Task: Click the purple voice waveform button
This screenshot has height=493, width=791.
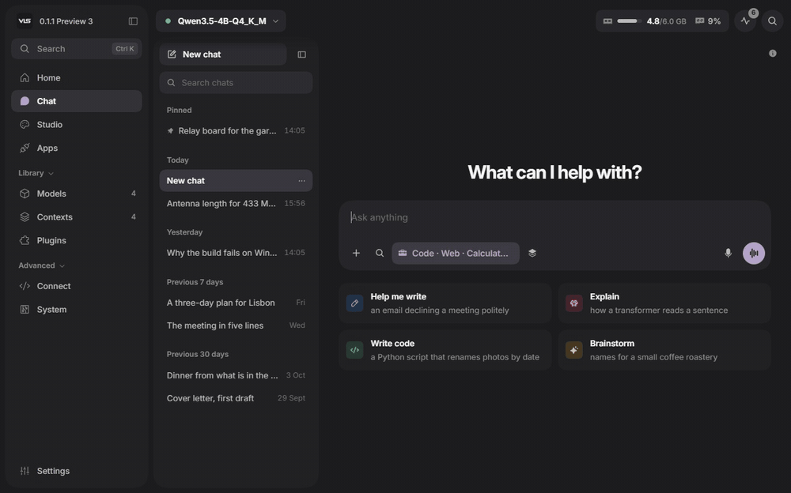Action: click(x=754, y=253)
